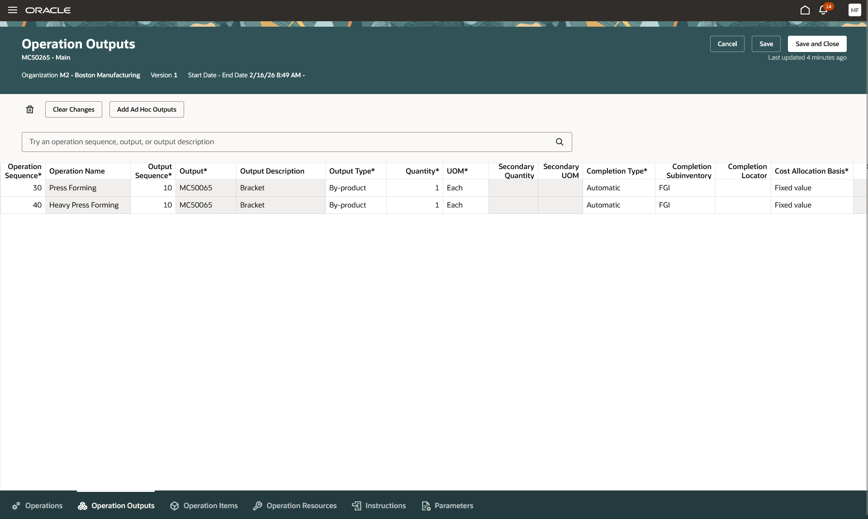Click the Oracle logo
The width and height of the screenshot is (868, 519).
click(48, 10)
